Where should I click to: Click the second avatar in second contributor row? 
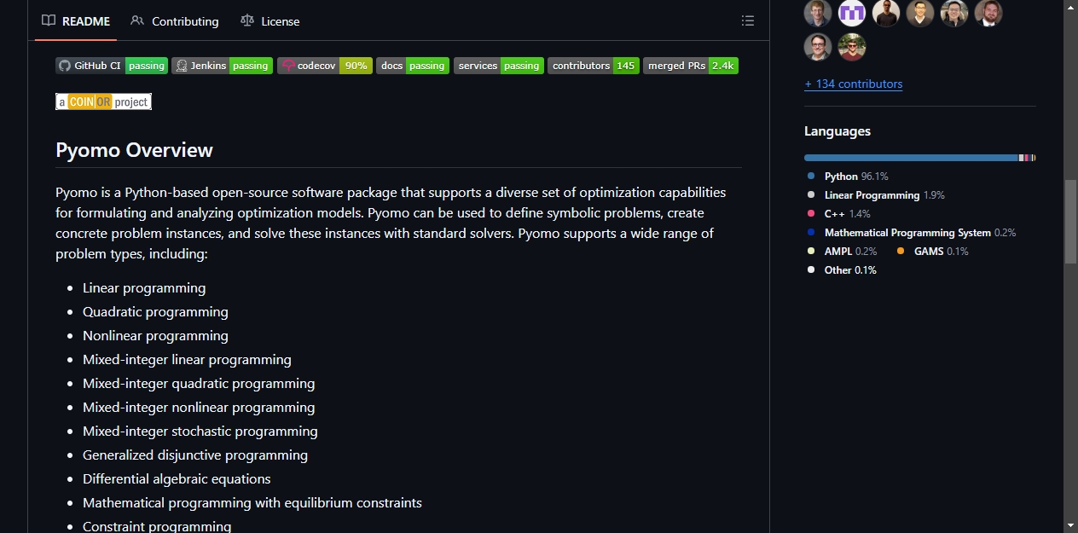pyautogui.click(x=852, y=47)
